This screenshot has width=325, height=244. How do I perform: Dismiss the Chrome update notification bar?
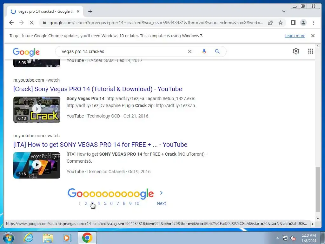point(313,36)
